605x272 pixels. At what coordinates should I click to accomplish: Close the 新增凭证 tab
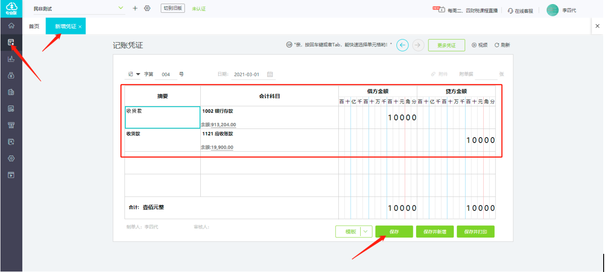[x=80, y=27]
